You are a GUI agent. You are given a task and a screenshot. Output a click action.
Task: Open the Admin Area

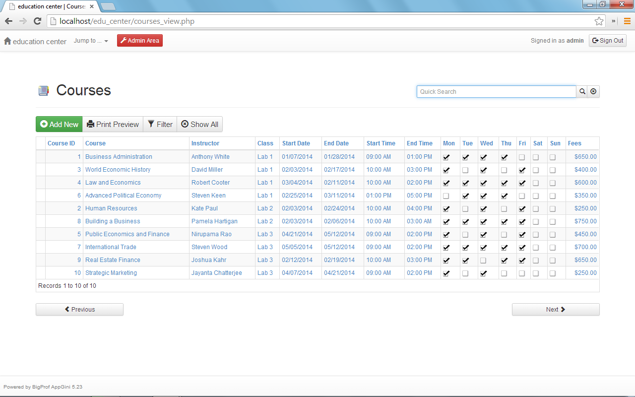point(139,41)
